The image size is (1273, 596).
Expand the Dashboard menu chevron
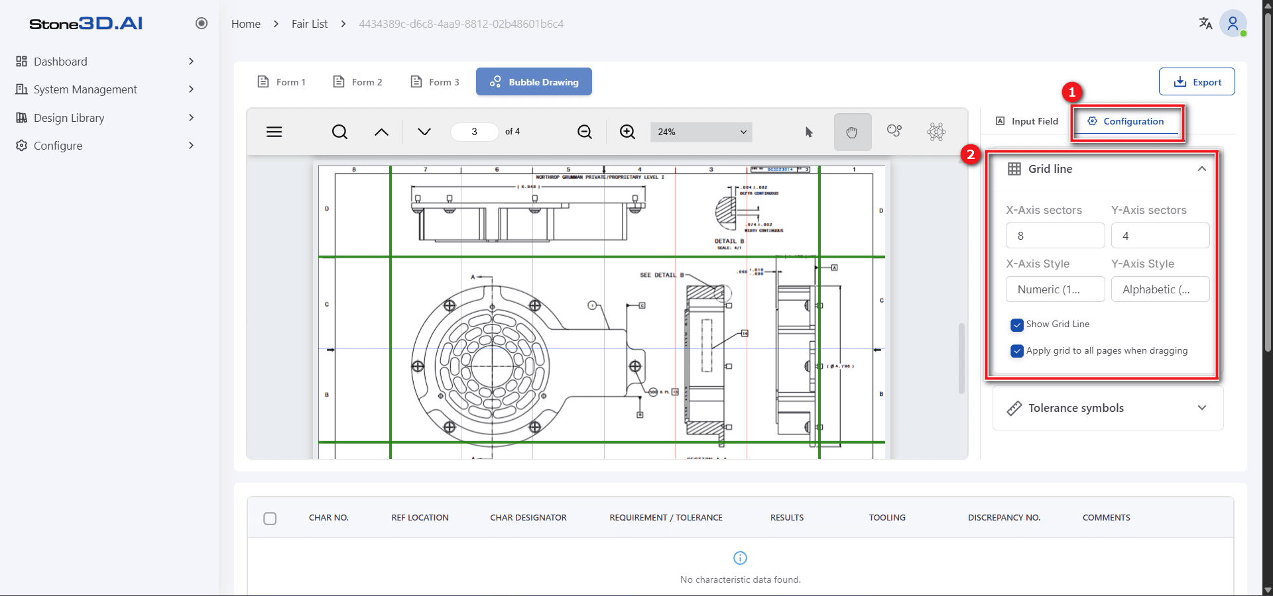click(191, 61)
